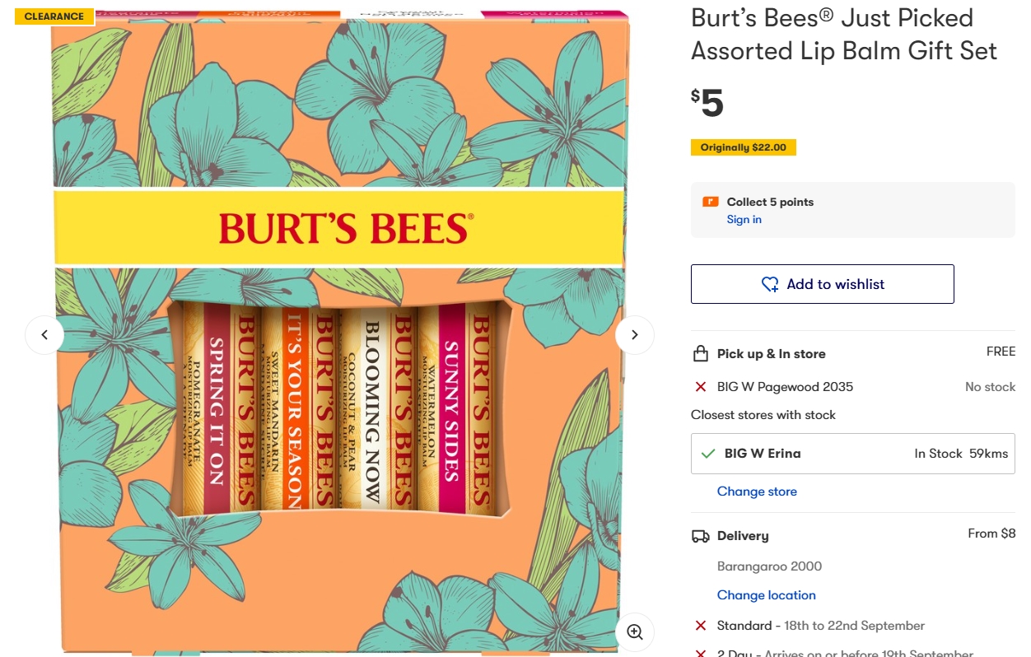Add the lip balm set to wishlist
The height and width of the screenshot is (657, 1031).
click(x=822, y=284)
